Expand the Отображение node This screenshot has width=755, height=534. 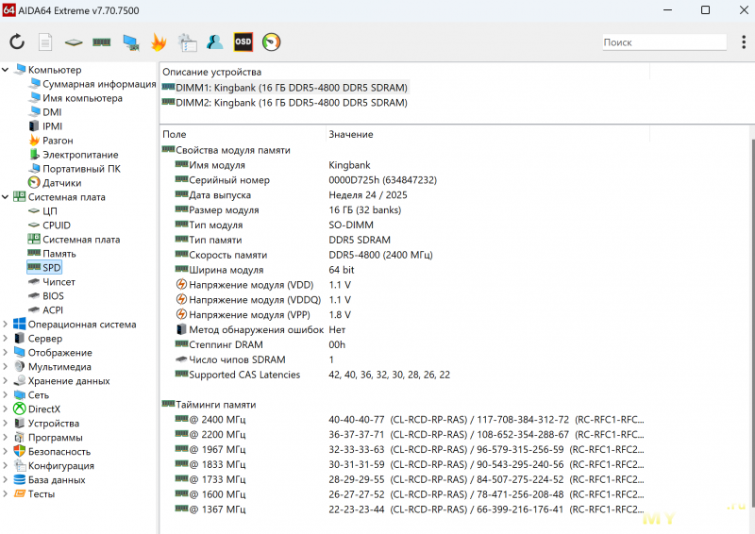pyautogui.click(x=6, y=353)
